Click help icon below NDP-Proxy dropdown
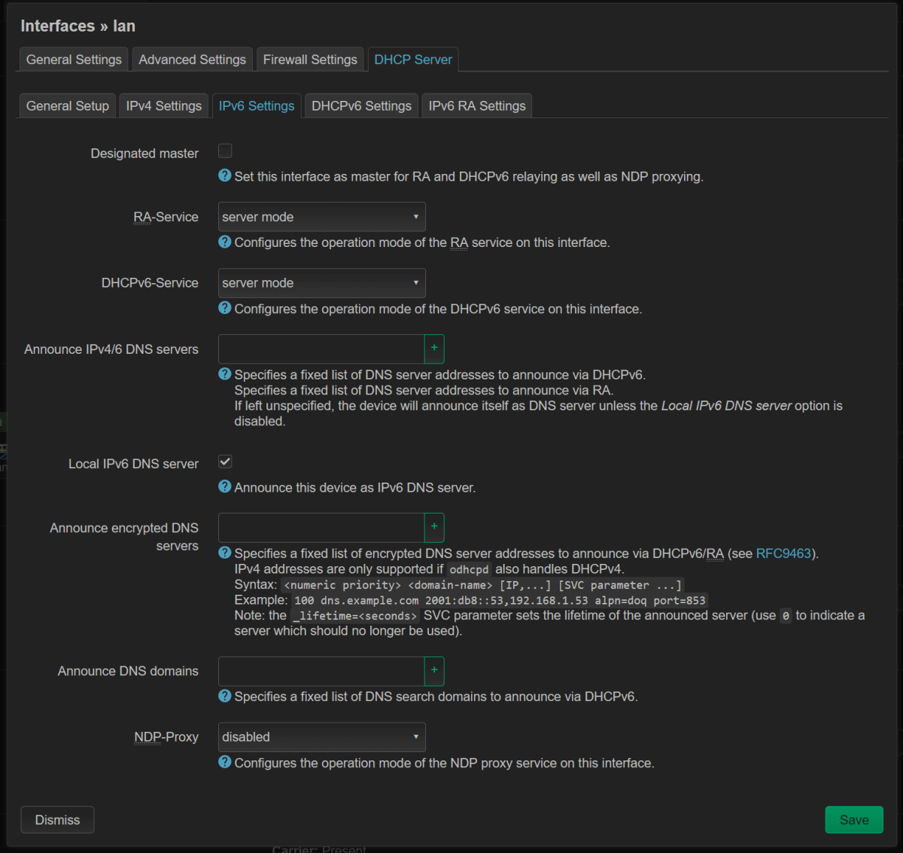The width and height of the screenshot is (903, 853). pos(224,762)
